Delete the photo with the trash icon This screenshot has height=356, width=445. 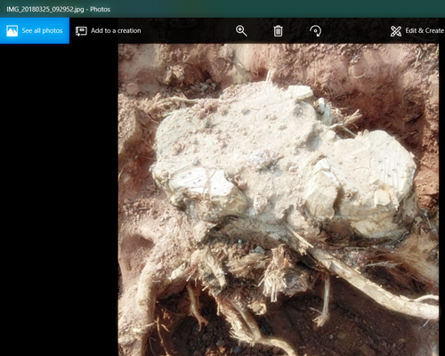tap(278, 31)
